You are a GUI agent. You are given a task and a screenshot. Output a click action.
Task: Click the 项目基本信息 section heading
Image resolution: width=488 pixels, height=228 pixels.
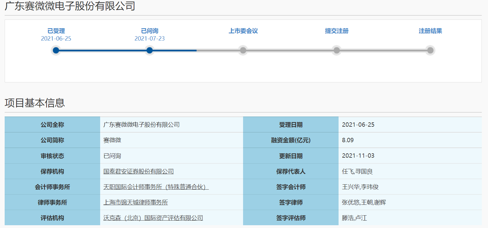pyautogui.click(x=35, y=103)
